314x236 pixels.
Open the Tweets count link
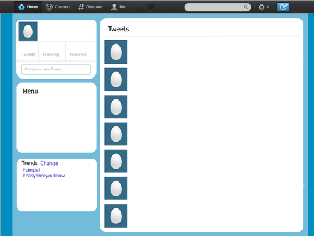[x=28, y=55]
